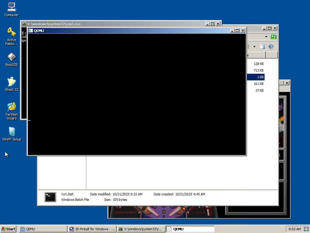Screen dimensions: 310x233
Task: Click the QEMU window title icon
Action: pos(31,31)
